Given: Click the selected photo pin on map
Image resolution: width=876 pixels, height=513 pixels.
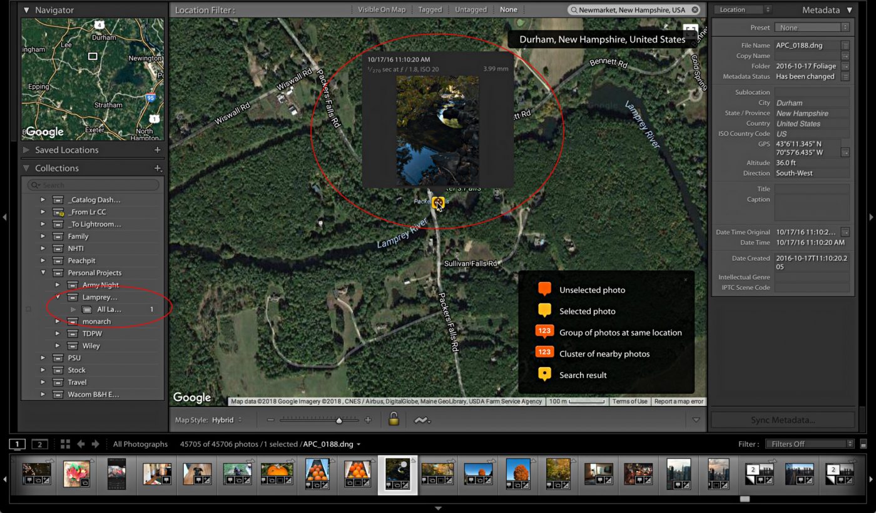Looking at the screenshot, I should (x=438, y=203).
